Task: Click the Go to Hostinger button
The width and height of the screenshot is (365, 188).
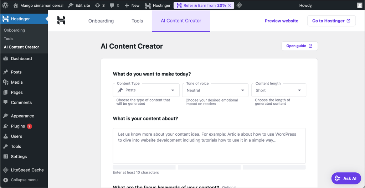Action: tap(331, 21)
